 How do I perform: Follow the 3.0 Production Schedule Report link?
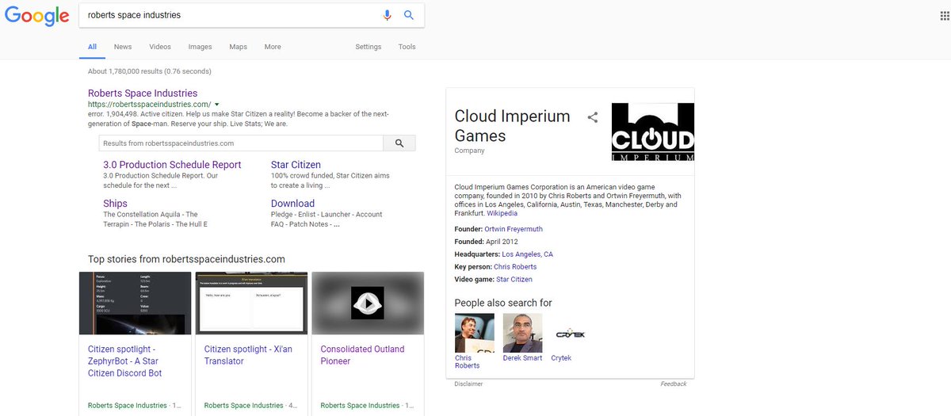tap(172, 165)
